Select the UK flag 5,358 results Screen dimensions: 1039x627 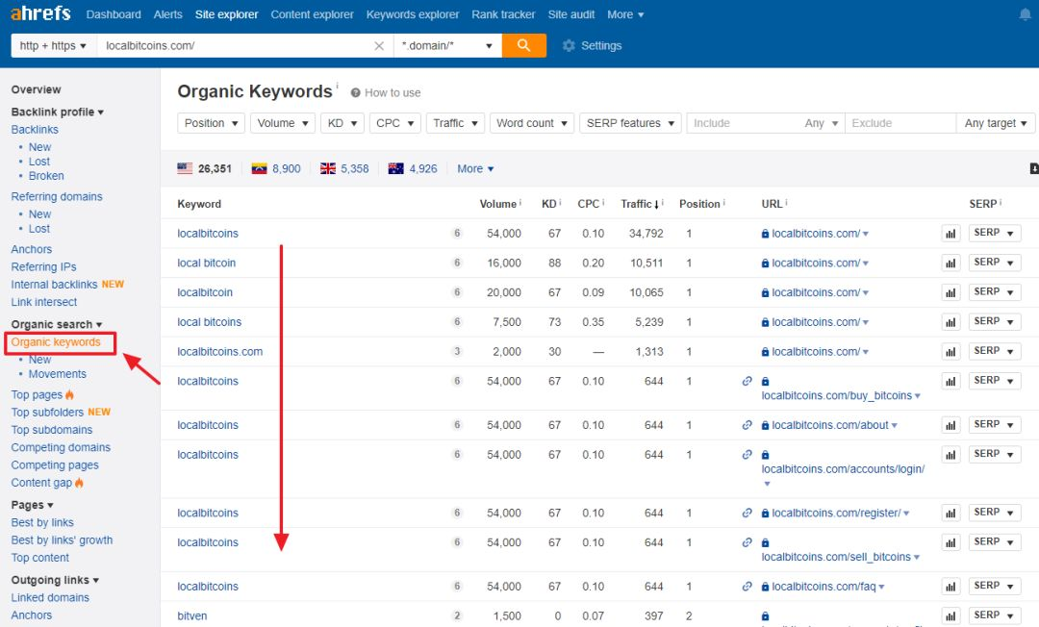(x=344, y=169)
